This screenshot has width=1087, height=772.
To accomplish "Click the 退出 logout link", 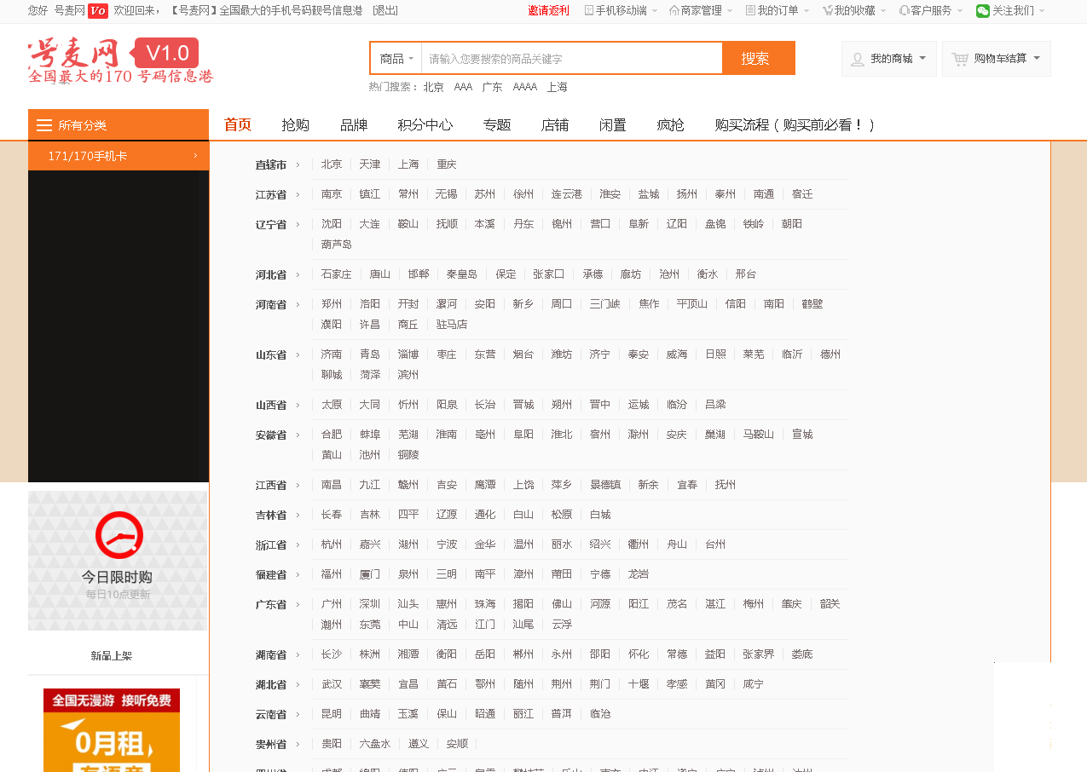I will click(385, 10).
